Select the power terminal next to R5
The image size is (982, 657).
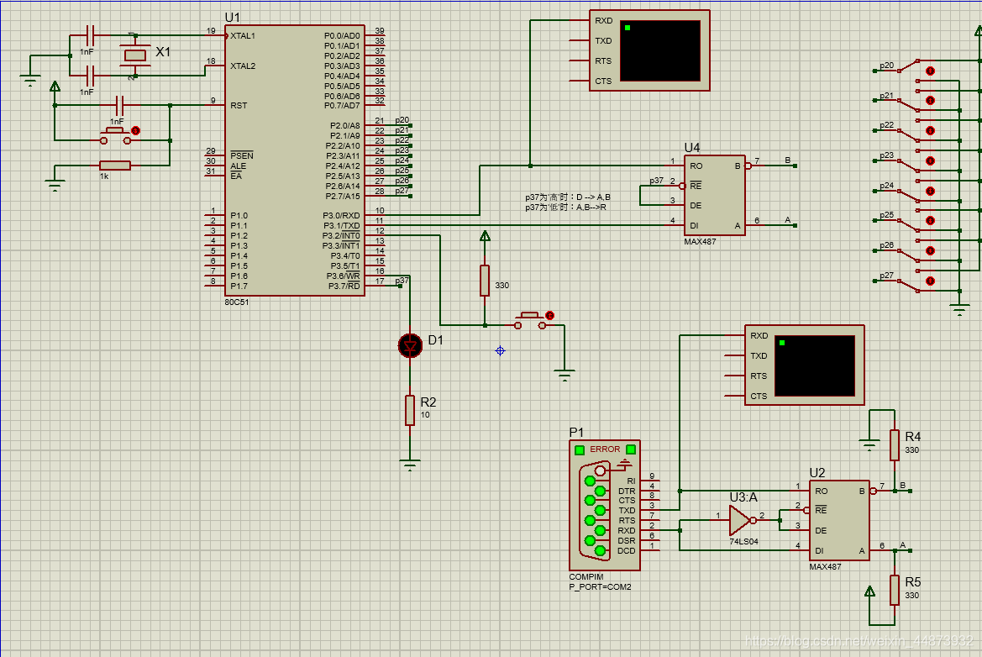click(x=869, y=591)
